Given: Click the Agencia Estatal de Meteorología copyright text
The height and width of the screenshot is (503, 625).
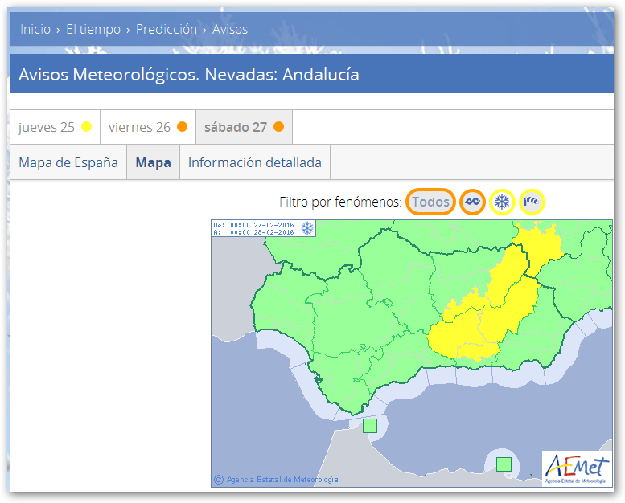Looking at the screenshot, I should [282, 480].
